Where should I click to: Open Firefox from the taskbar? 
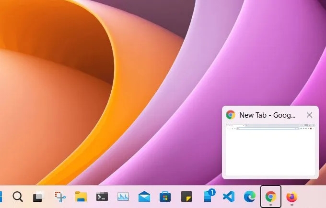[x=292, y=197]
